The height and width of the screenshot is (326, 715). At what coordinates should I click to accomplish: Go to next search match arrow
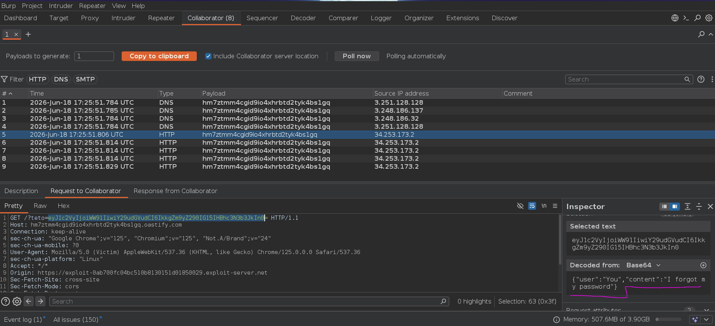tap(40, 301)
